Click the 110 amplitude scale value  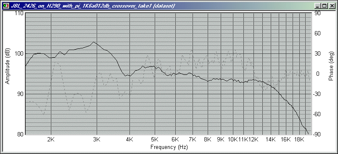[19, 13]
